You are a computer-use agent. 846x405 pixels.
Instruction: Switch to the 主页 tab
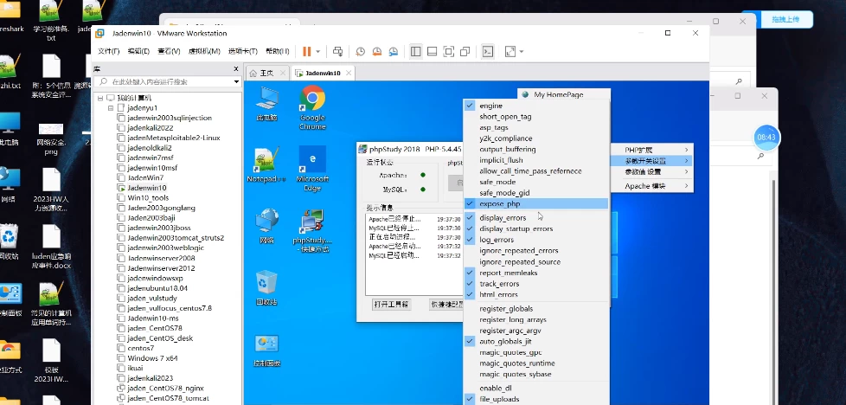265,74
